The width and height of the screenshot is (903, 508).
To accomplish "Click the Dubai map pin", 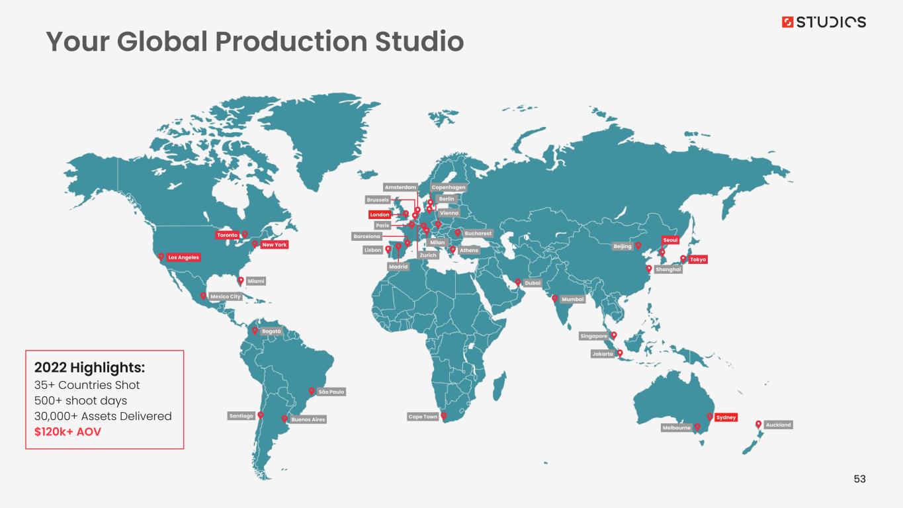I will (518, 282).
